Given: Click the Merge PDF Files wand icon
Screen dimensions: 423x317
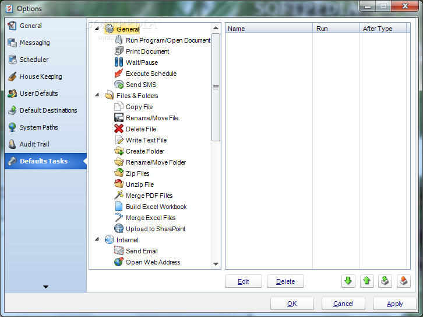Looking at the screenshot, I should pyautogui.click(x=119, y=196).
